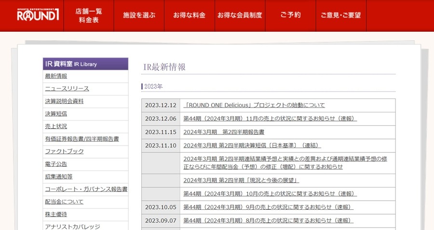Open アナリストカバレッジ sidebar link

coord(72,227)
